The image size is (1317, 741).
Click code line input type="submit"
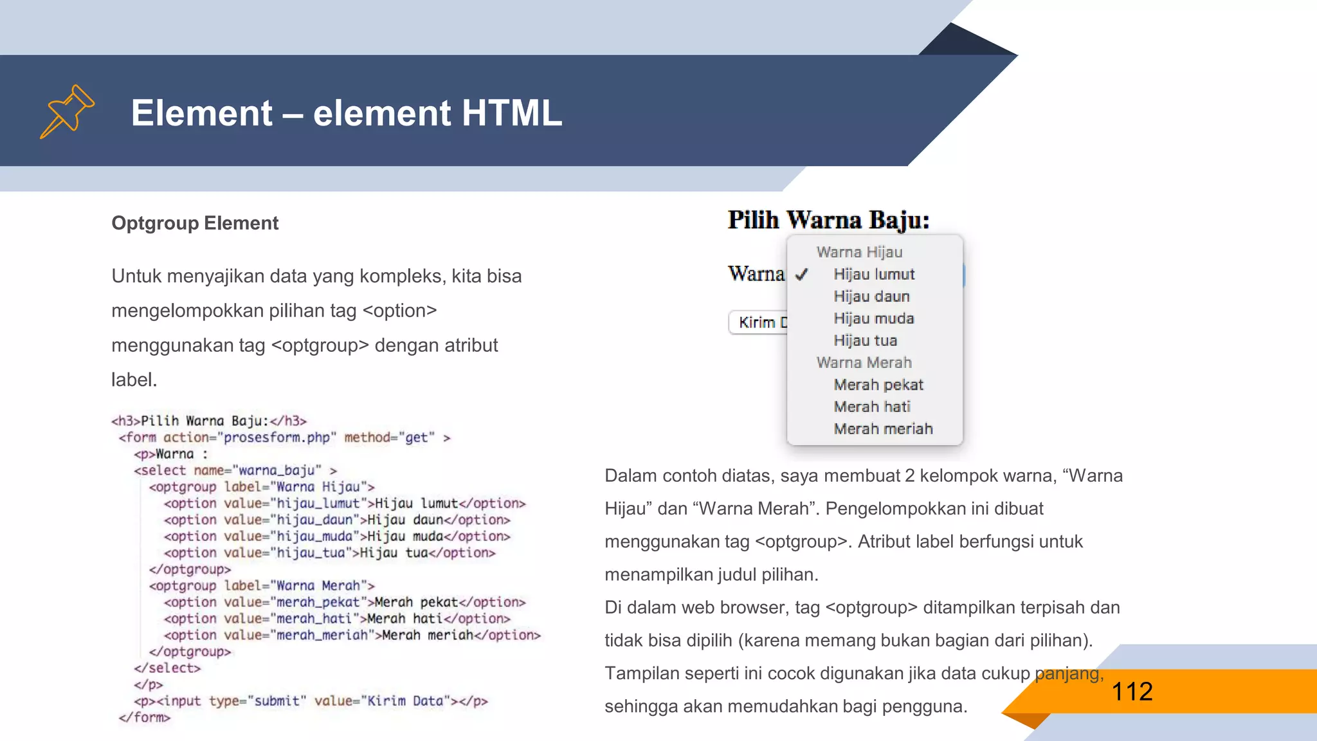click(311, 701)
